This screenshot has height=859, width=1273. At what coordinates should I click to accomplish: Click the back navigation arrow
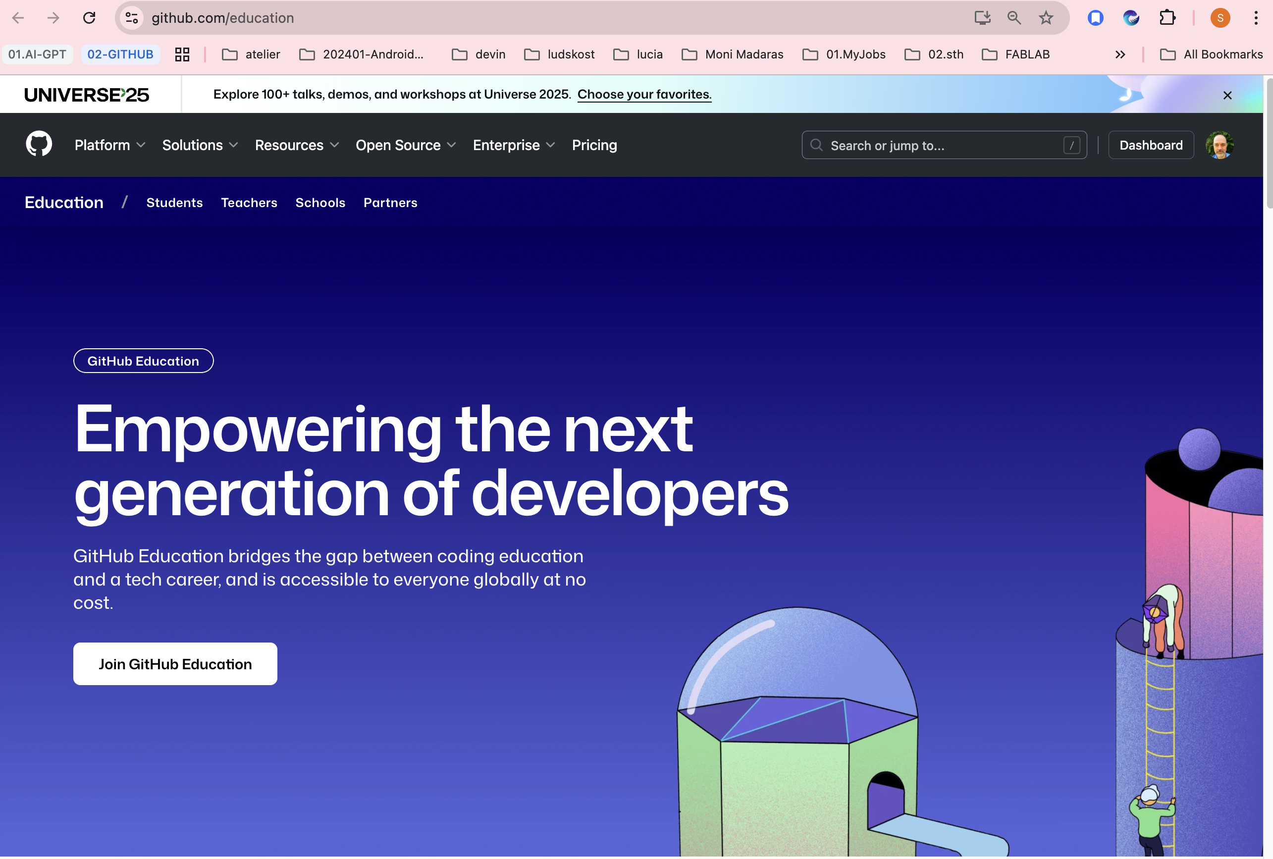[x=18, y=17]
